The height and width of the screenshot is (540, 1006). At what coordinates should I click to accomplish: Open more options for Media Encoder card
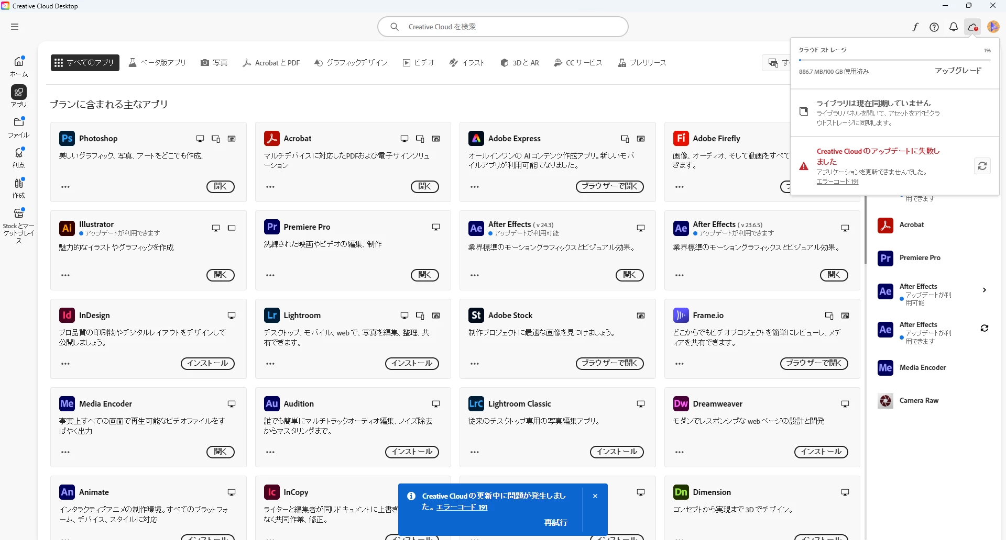click(x=65, y=452)
